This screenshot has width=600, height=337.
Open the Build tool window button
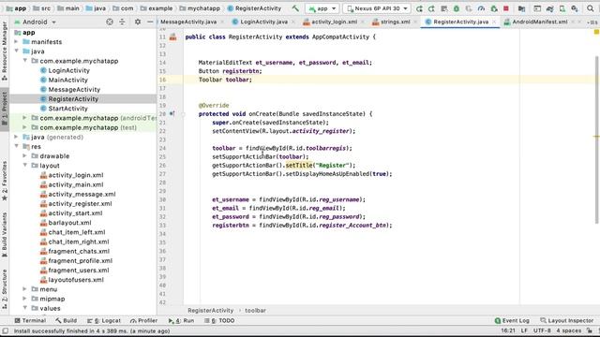pos(67,320)
